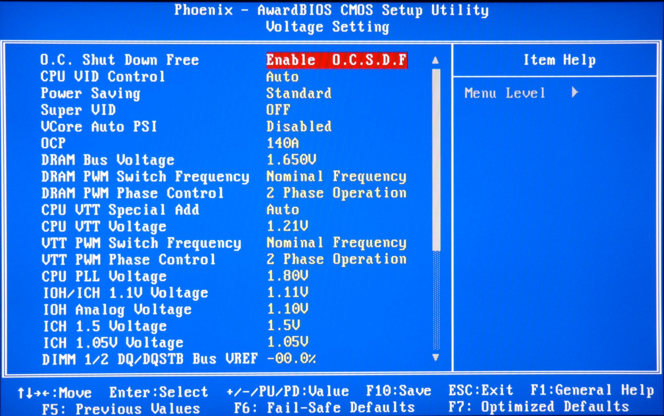Click the ESC:Exit hint
The width and height of the screenshot is (664, 416).
point(481,390)
